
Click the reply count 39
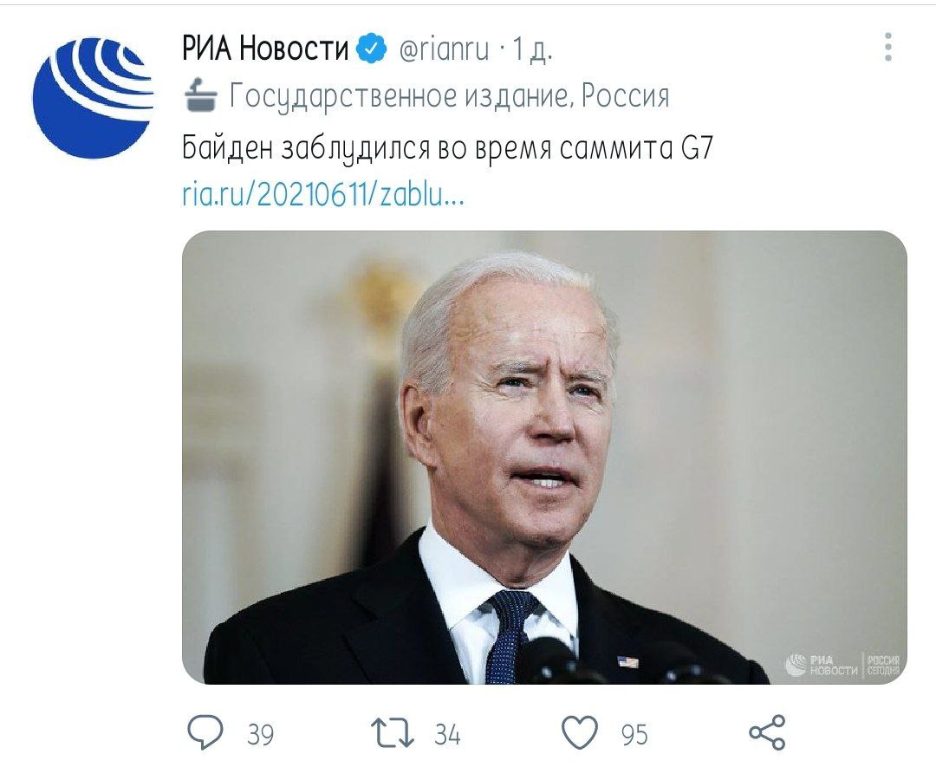(260, 734)
